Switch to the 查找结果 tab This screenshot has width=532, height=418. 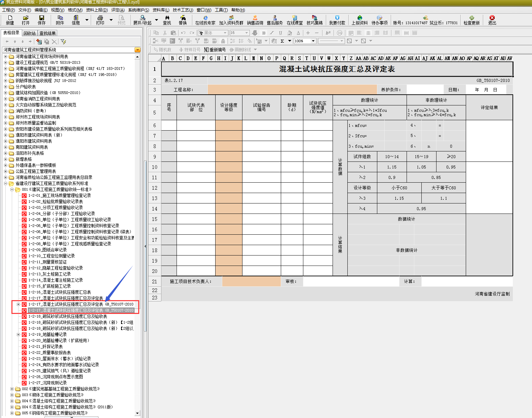47,33
